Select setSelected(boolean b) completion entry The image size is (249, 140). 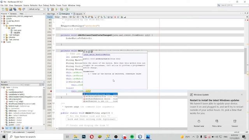point(100,94)
